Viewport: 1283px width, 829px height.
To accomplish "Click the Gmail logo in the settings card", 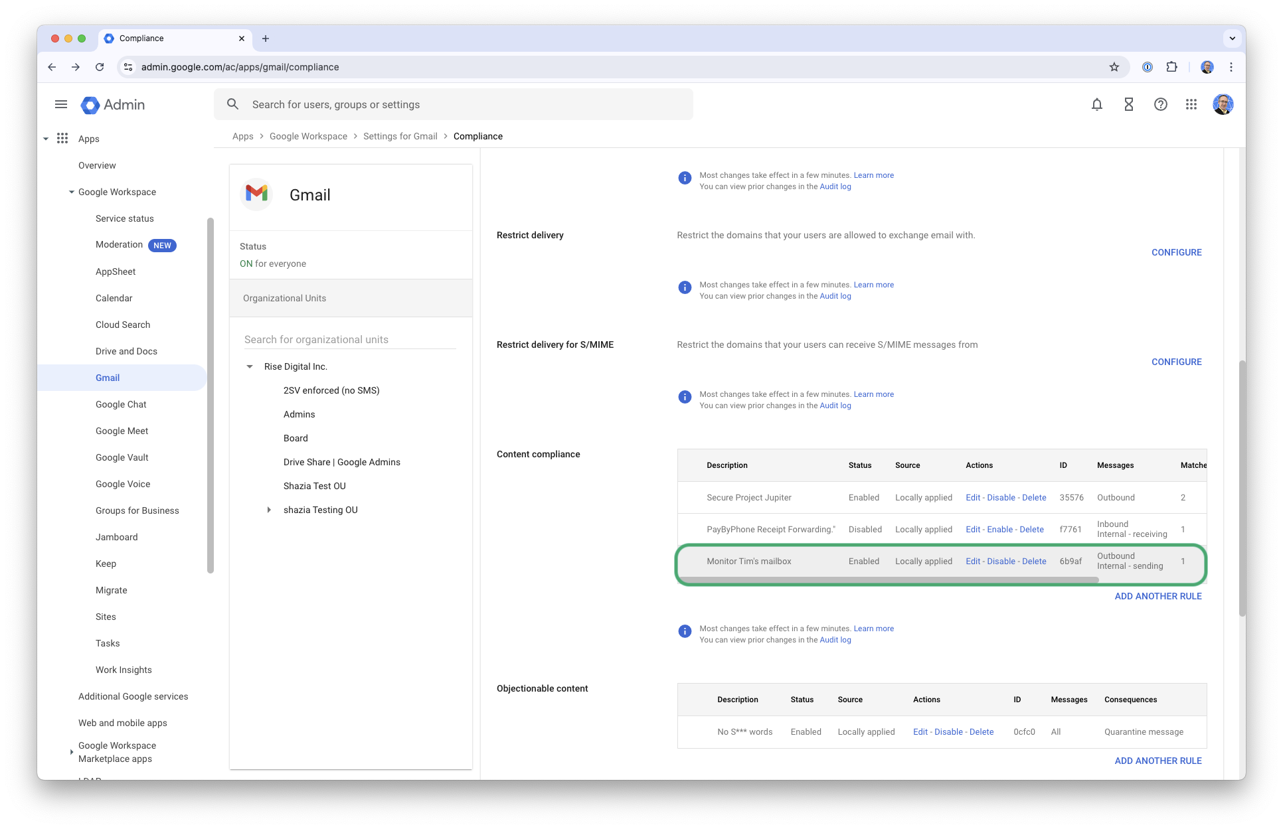I will click(256, 194).
